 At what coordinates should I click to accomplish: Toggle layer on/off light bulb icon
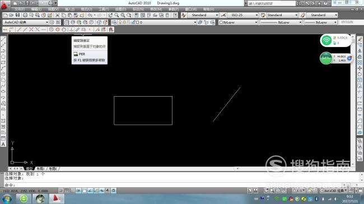pyautogui.click(x=120, y=22)
